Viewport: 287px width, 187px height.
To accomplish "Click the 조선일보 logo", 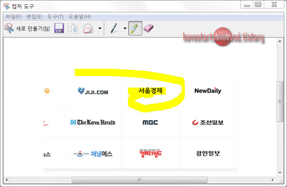I will pyautogui.click(x=208, y=122).
